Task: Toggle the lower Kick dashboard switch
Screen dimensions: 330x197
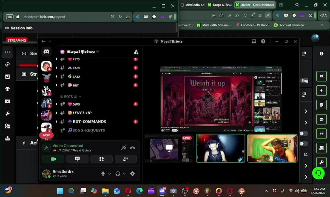Action: [x=303, y=144]
